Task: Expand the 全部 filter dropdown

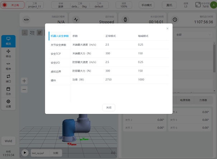Action: pos(192,35)
